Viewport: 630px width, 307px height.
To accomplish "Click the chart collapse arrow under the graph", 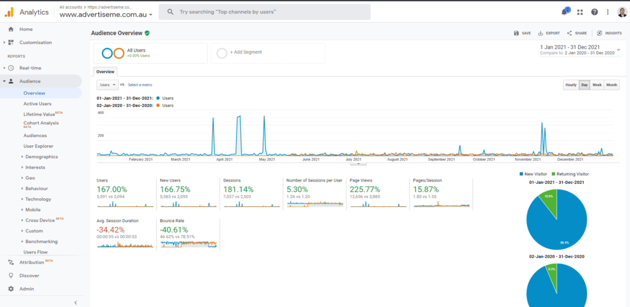I will coord(359,164).
